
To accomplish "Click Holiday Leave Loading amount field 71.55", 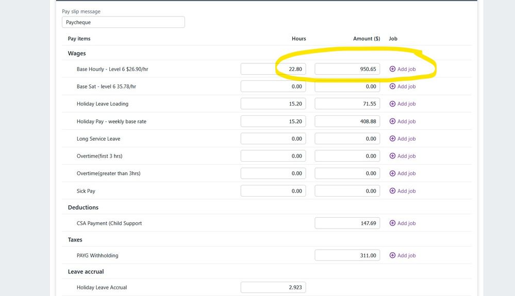I will (347, 104).
